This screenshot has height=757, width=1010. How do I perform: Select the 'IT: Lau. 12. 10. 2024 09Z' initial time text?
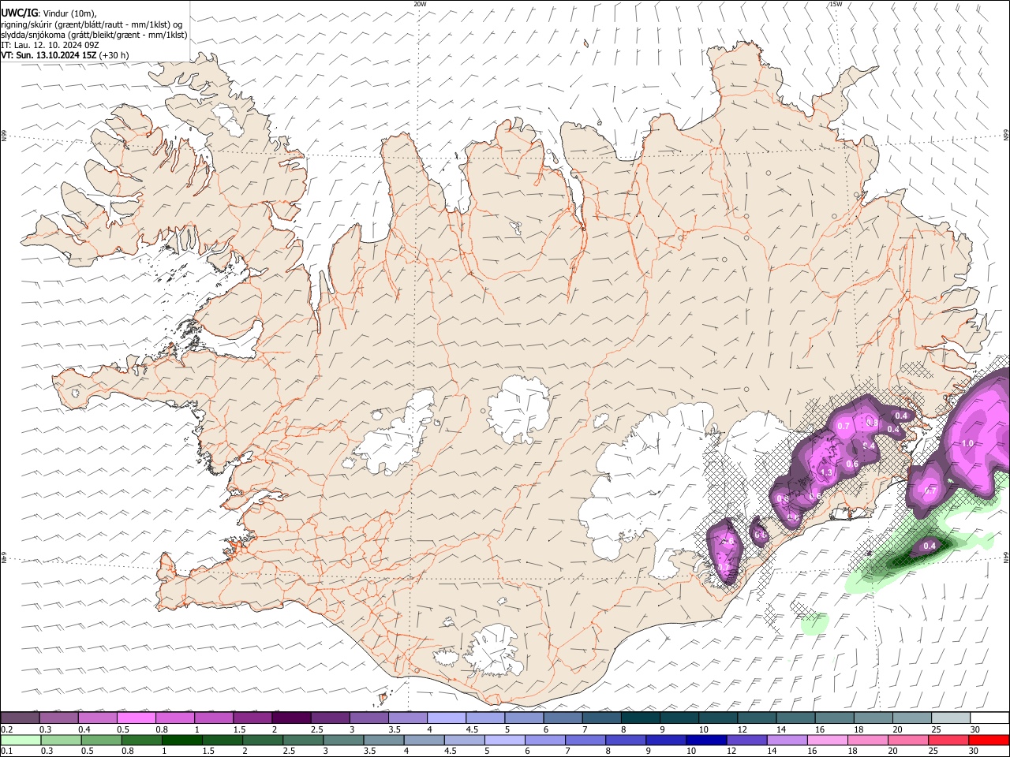tap(50, 45)
